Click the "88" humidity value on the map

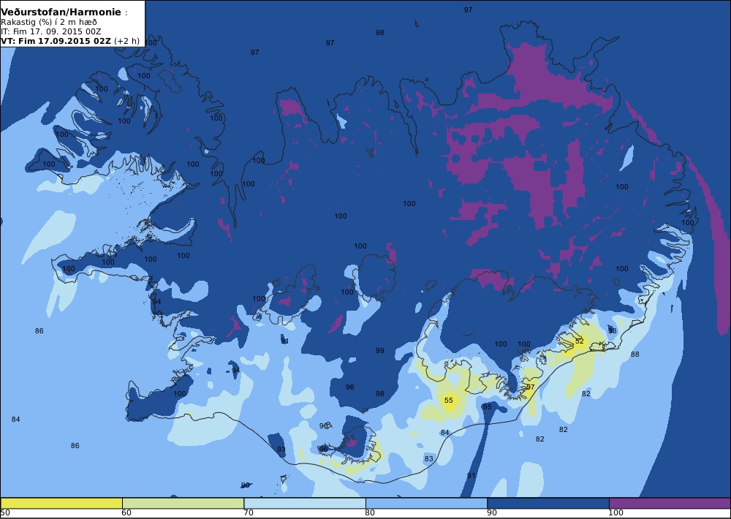pos(635,355)
